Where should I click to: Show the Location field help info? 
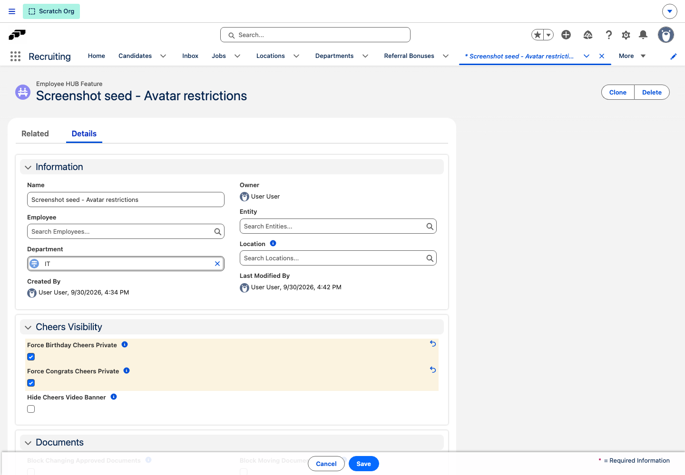[x=273, y=243]
